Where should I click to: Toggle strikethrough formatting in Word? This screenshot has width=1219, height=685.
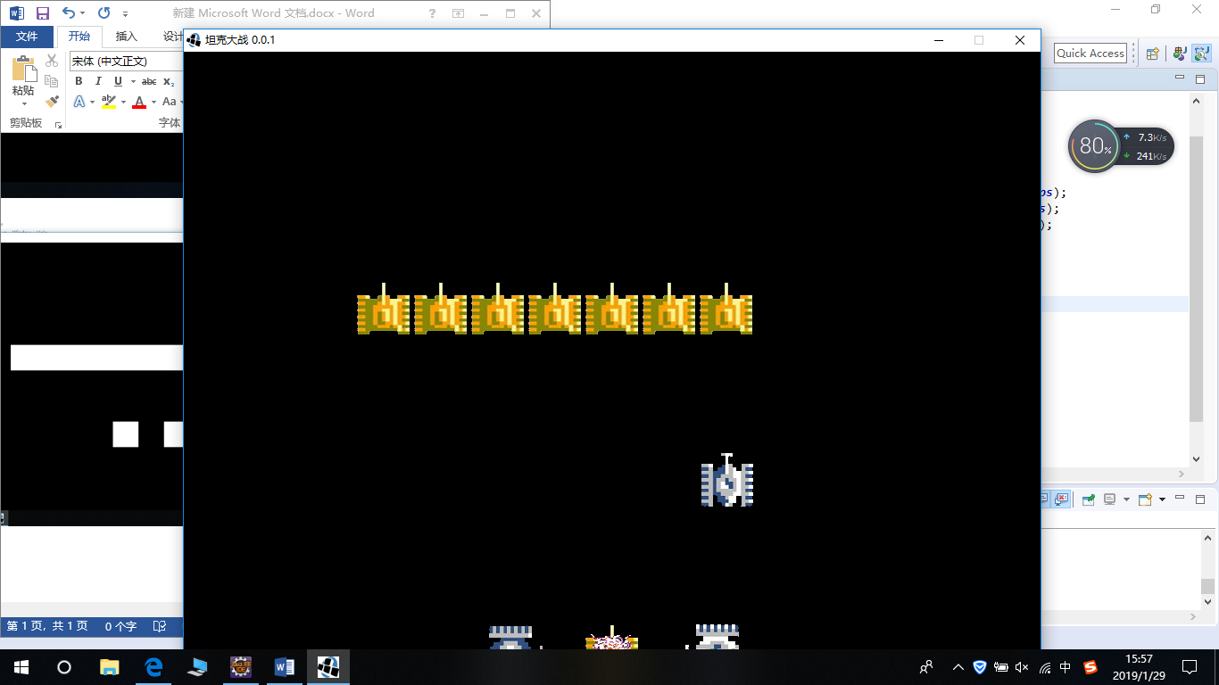[149, 81]
